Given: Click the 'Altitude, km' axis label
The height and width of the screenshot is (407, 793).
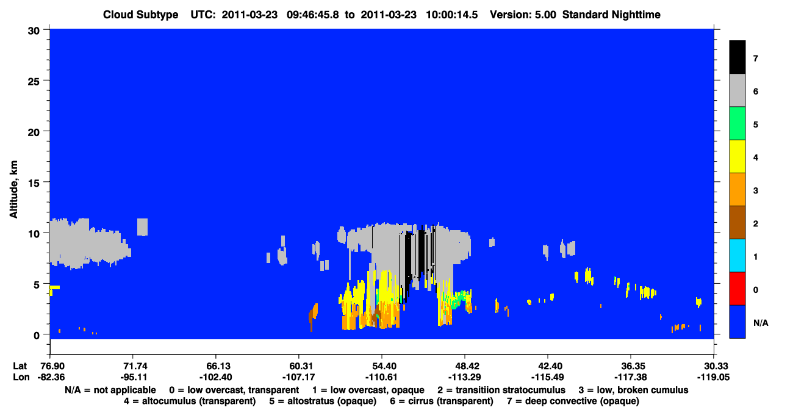Looking at the screenshot, I should point(13,190).
